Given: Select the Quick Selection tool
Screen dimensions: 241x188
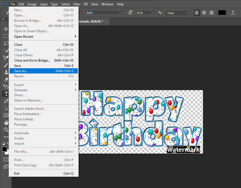Looking at the screenshot, I should (6, 51).
